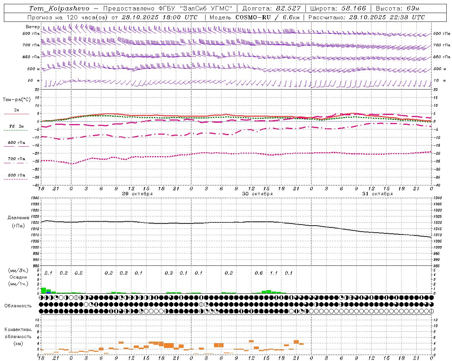This screenshot has width=452, height=361.
Task: Click the "29 октября" date label
Action: click(x=137, y=194)
